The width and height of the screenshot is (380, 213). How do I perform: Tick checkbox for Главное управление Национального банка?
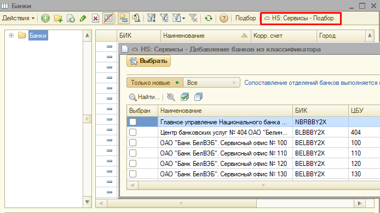(x=133, y=122)
